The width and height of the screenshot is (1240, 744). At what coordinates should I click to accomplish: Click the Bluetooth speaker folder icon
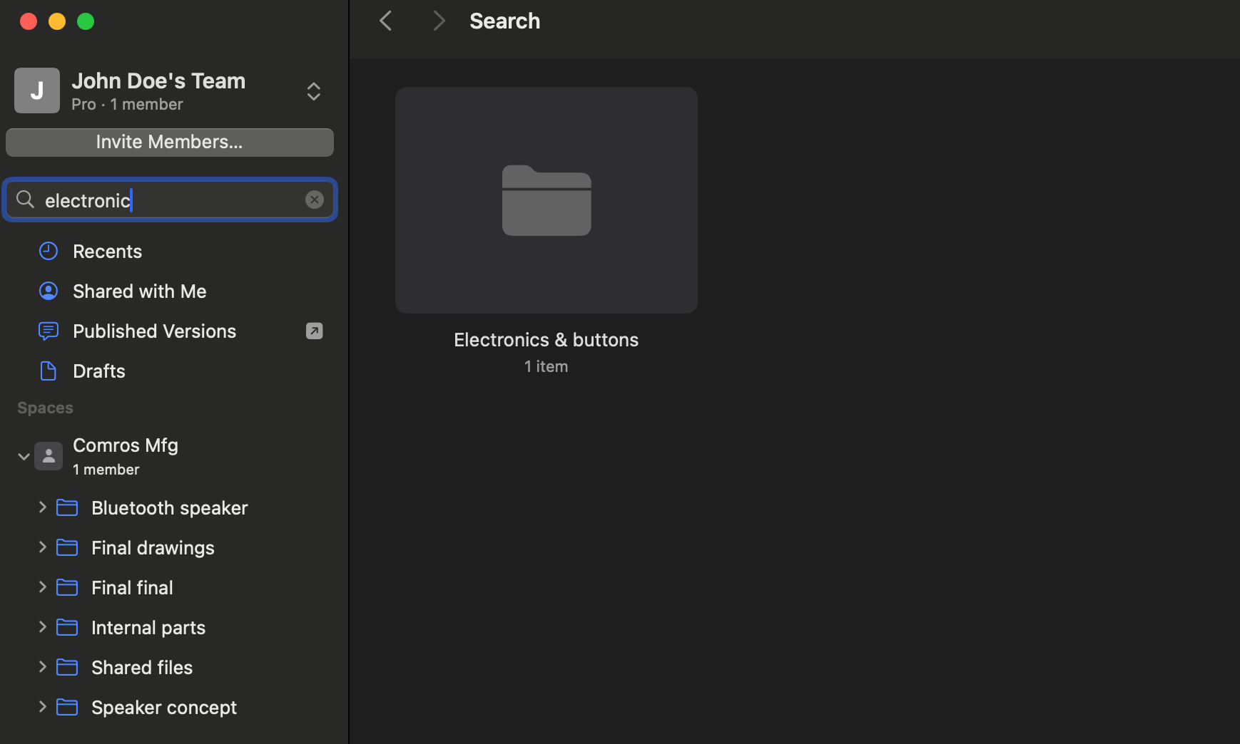click(x=67, y=507)
